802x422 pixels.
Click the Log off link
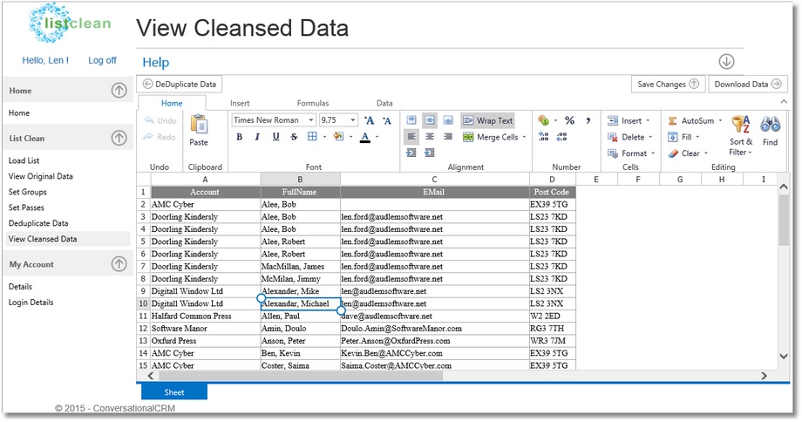[102, 60]
